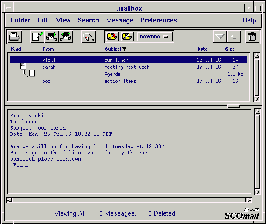This screenshot has height=224, width=266.
Task: Open the Folder menu
Action: coord(21,20)
